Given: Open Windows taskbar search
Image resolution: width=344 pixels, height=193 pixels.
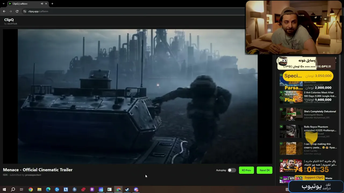Looking at the screenshot, I should 13,190.
